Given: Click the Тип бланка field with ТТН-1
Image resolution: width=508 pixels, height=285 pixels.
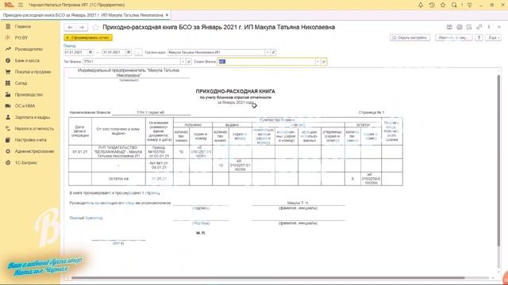Looking at the screenshot, I should (132, 62).
